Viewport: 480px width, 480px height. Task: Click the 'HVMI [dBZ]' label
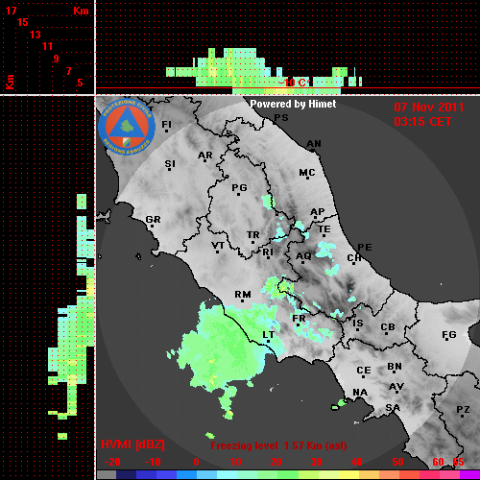(x=132, y=444)
